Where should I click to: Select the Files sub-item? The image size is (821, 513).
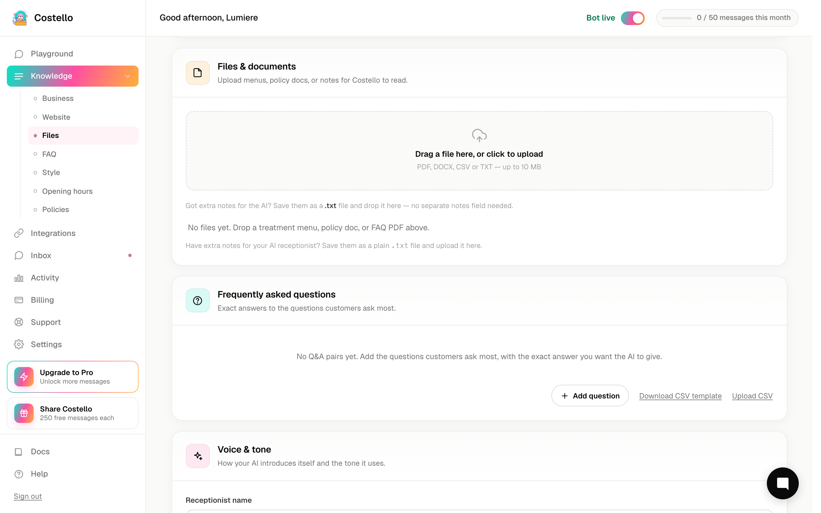tap(83, 136)
